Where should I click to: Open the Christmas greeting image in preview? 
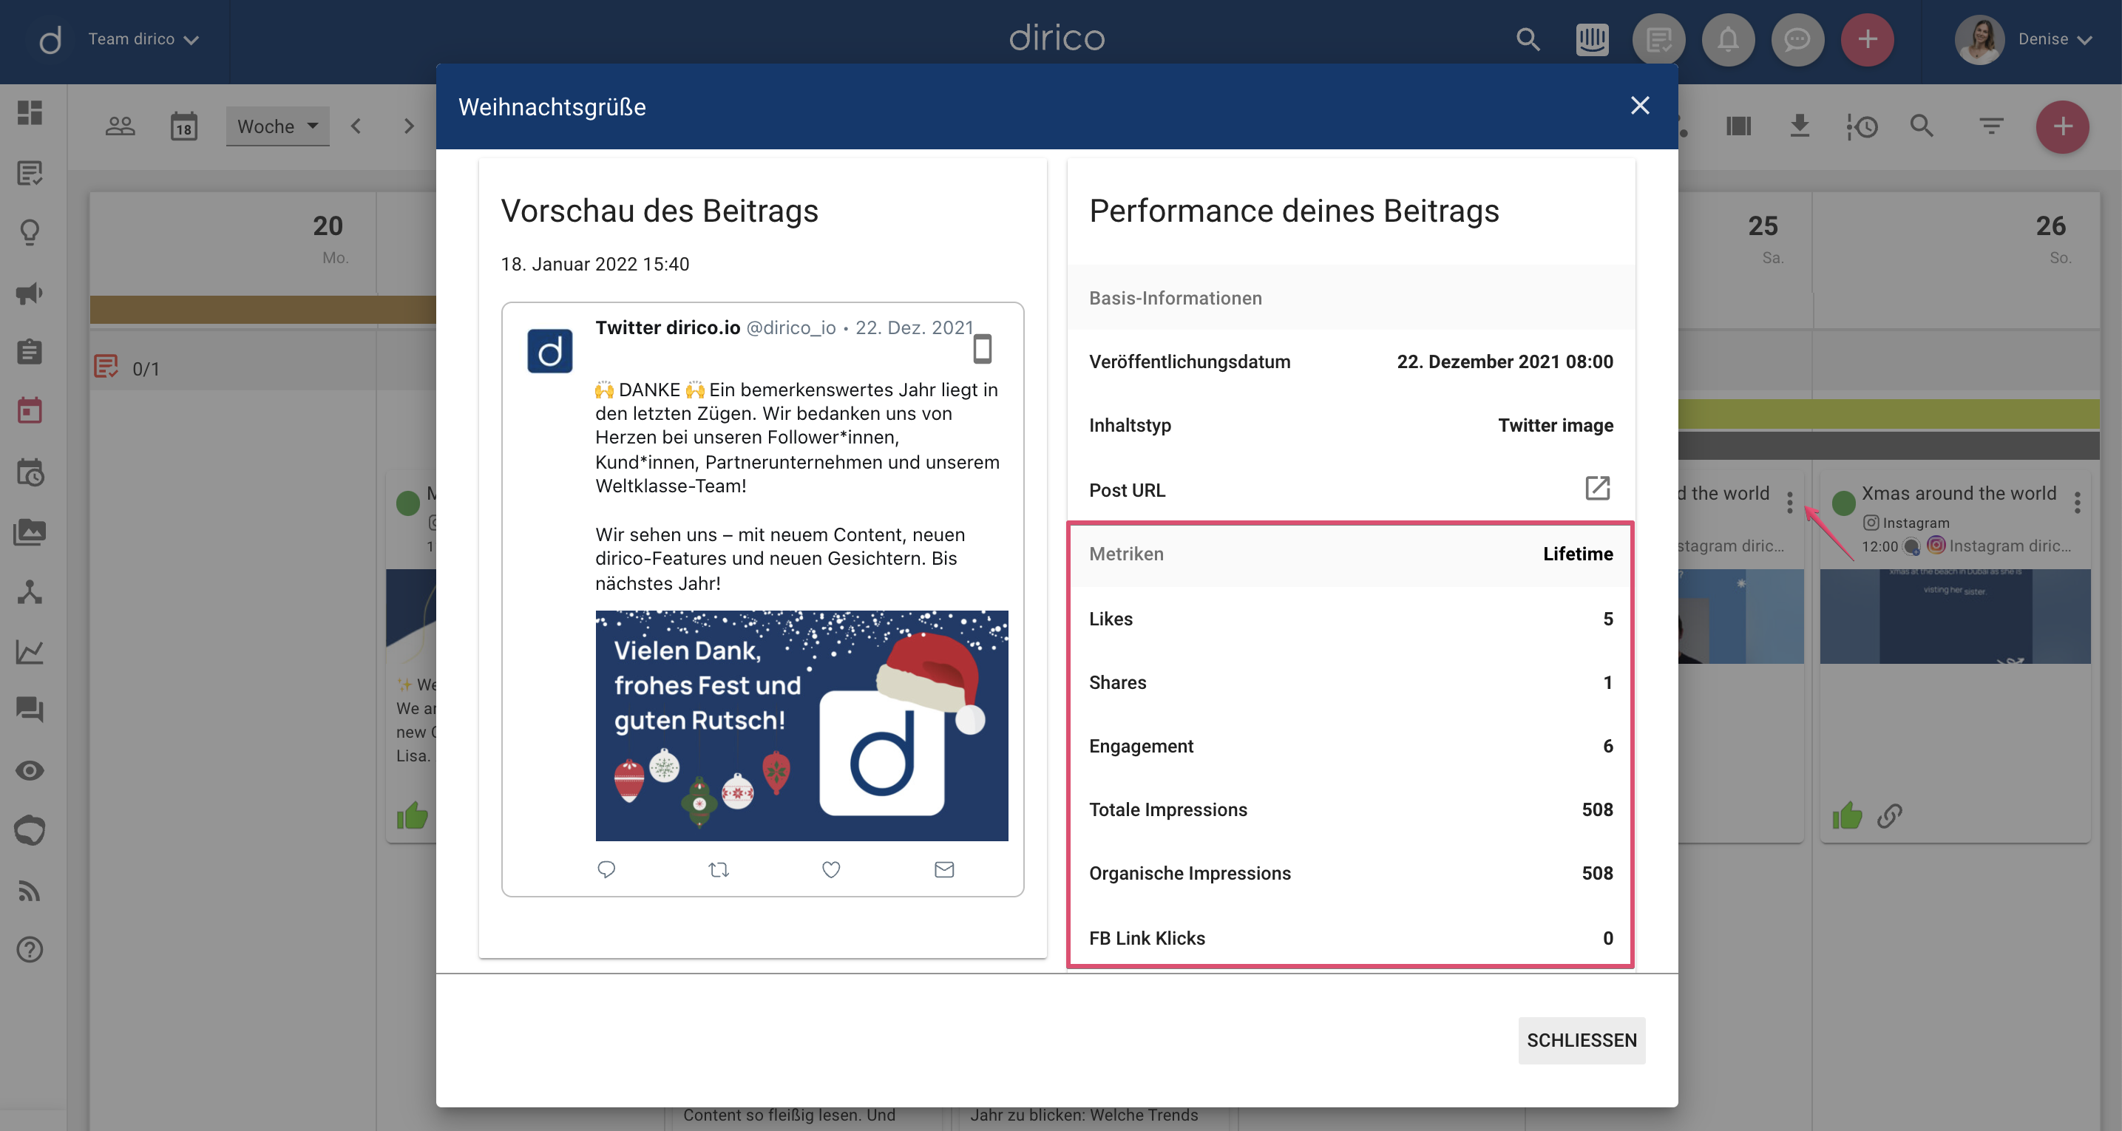(801, 725)
